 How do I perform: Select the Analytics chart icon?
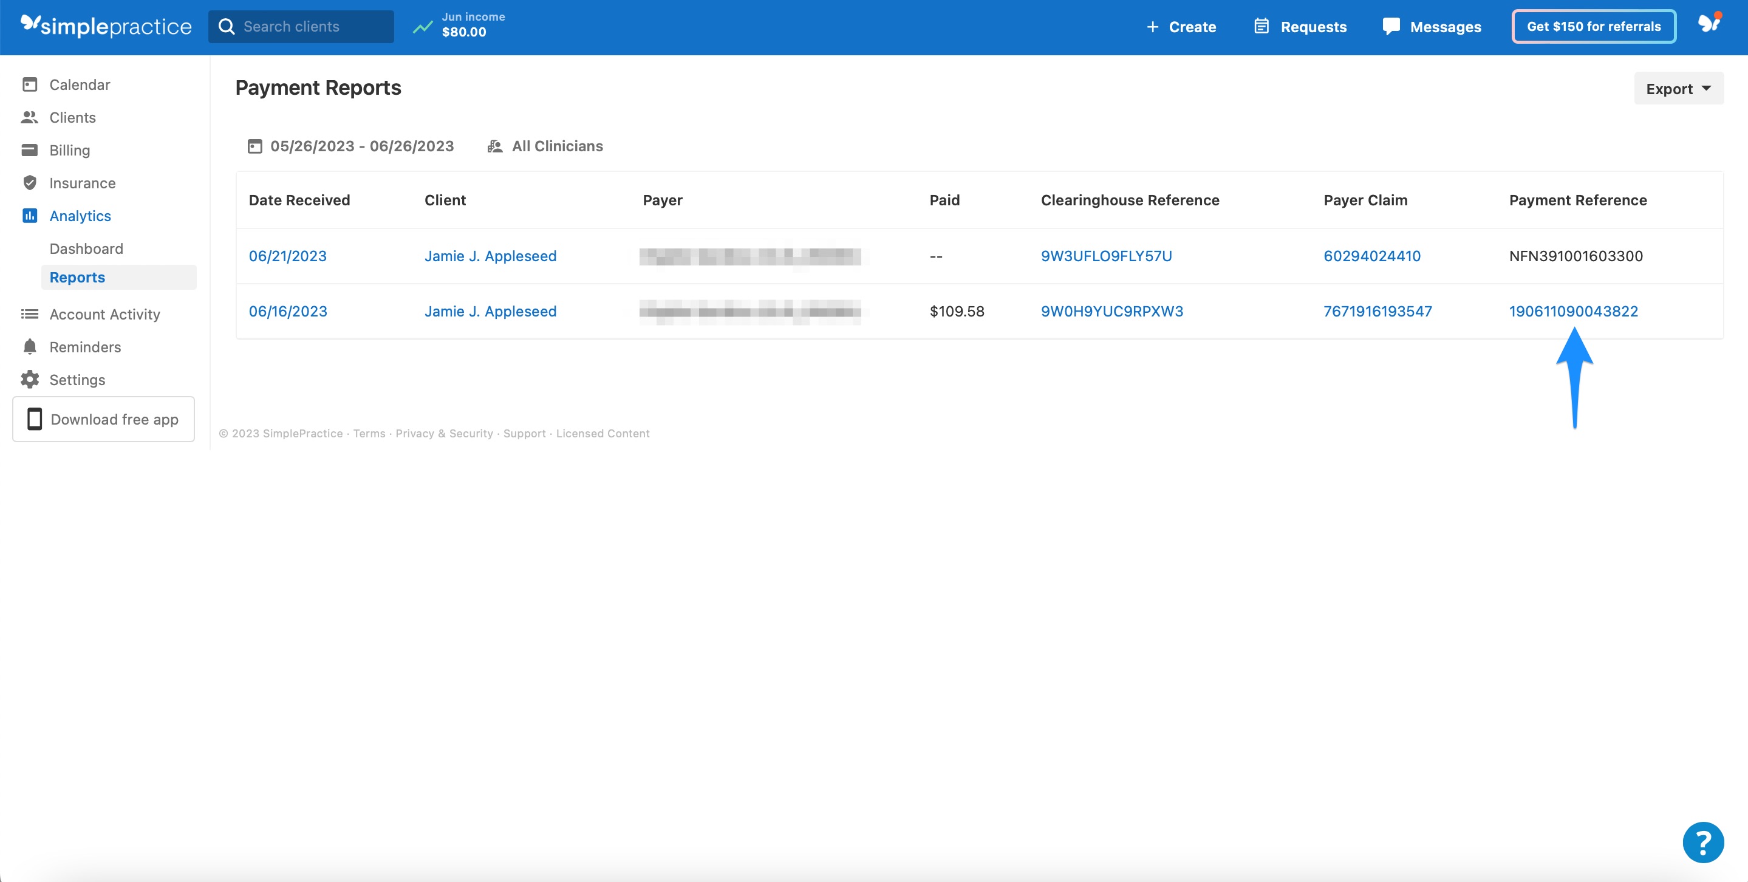[30, 215]
